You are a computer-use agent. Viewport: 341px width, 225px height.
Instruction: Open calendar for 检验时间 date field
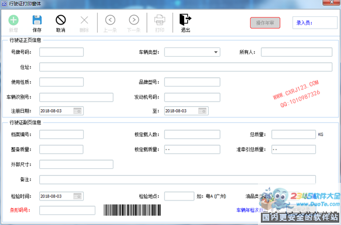77,196
